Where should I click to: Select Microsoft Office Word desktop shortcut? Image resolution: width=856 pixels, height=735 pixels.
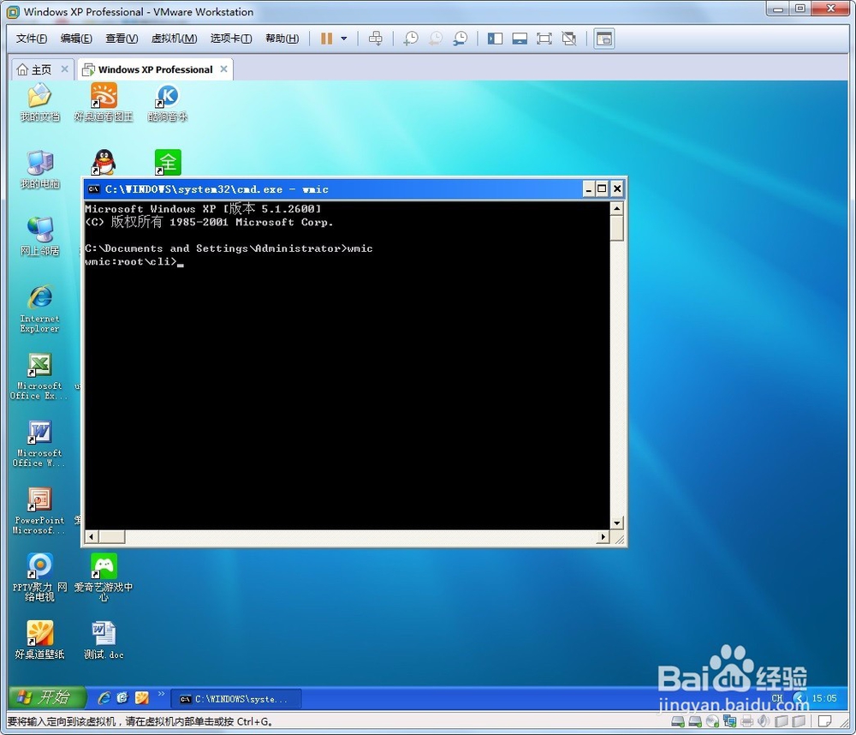39,443
